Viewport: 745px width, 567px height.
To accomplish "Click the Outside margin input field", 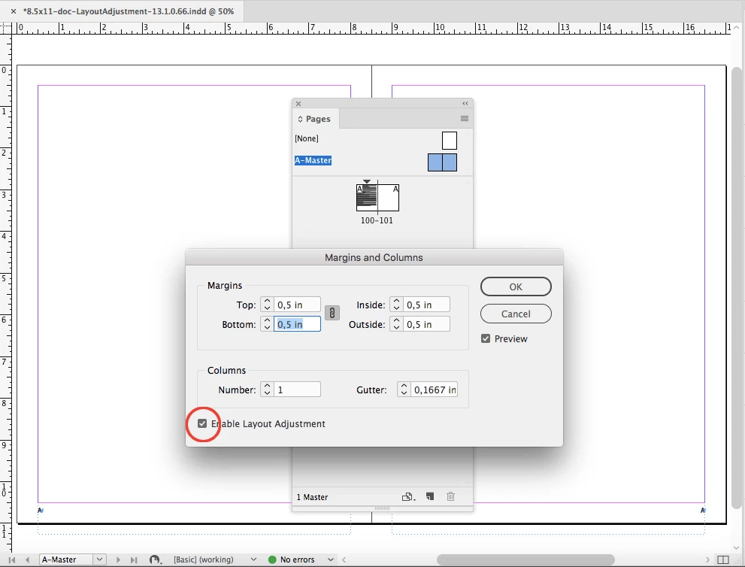I will click(426, 324).
